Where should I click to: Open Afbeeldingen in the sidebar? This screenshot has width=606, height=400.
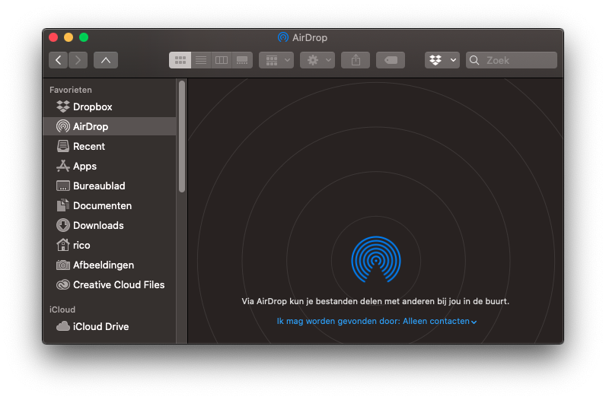(x=110, y=265)
